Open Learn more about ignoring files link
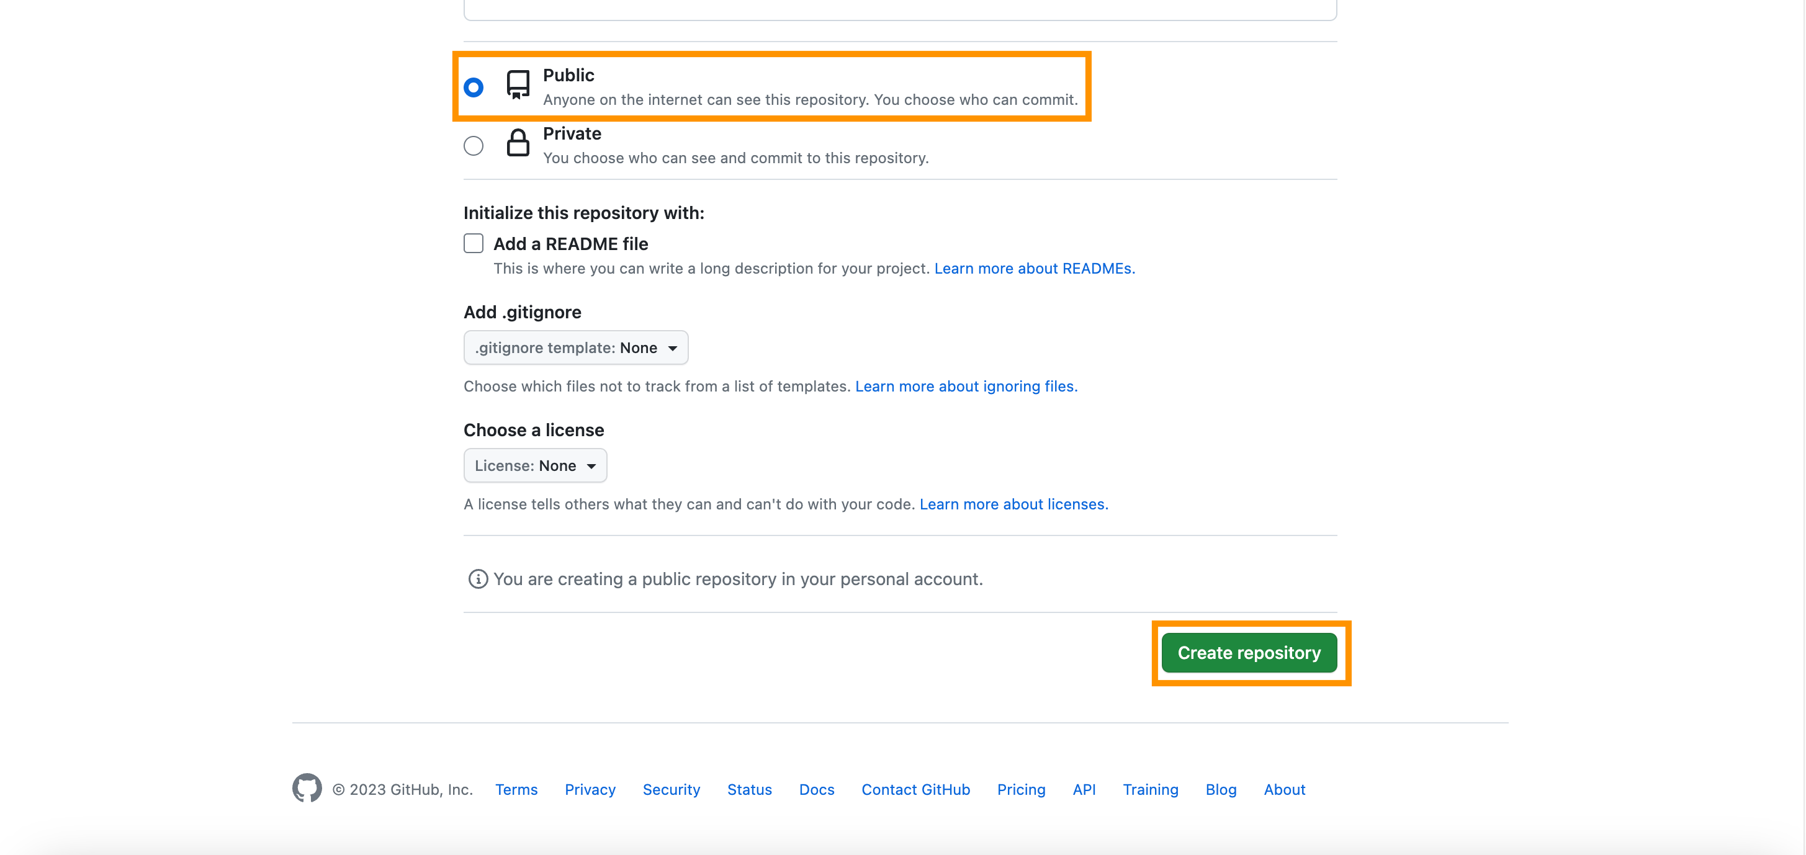1806x855 pixels. coord(966,386)
